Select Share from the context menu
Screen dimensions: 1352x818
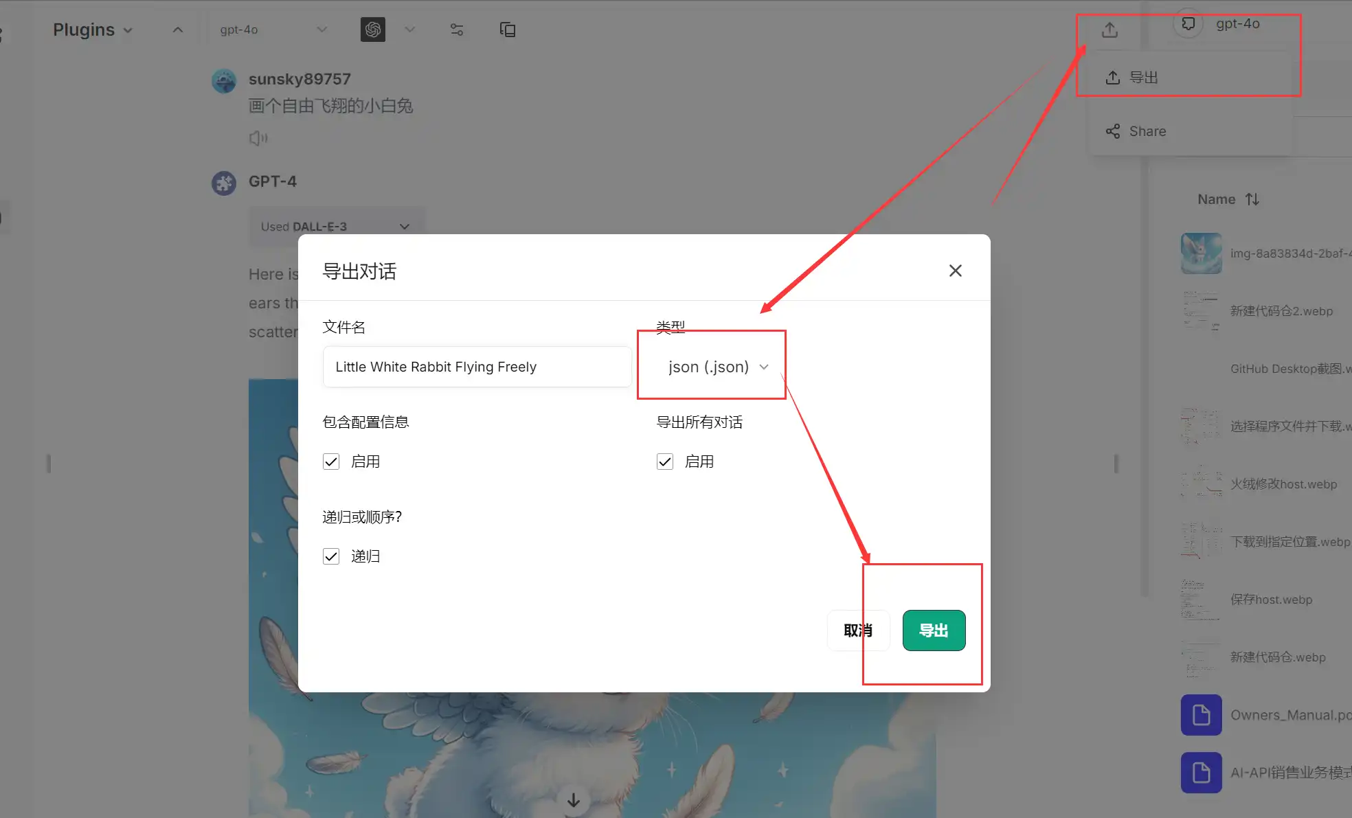(x=1147, y=130)
